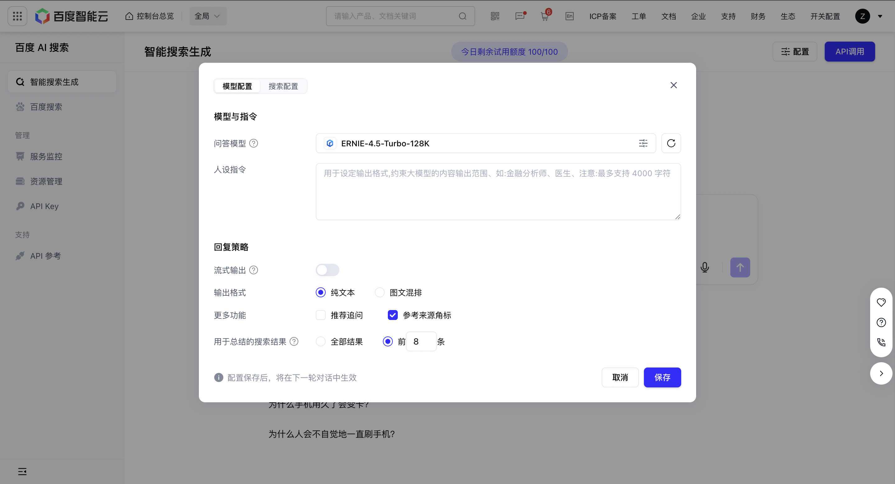Expand the account menu next to avatar Z

coord(880,16)
